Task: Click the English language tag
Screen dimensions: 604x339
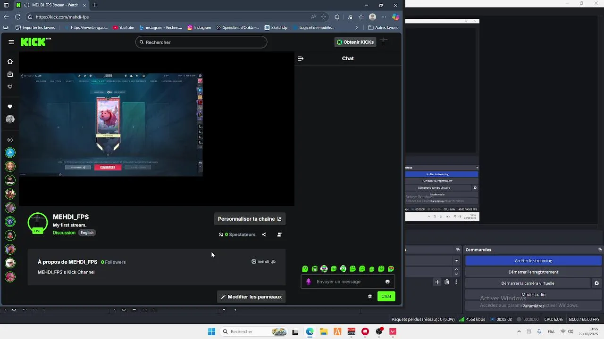Action: [x=87, y=233]
